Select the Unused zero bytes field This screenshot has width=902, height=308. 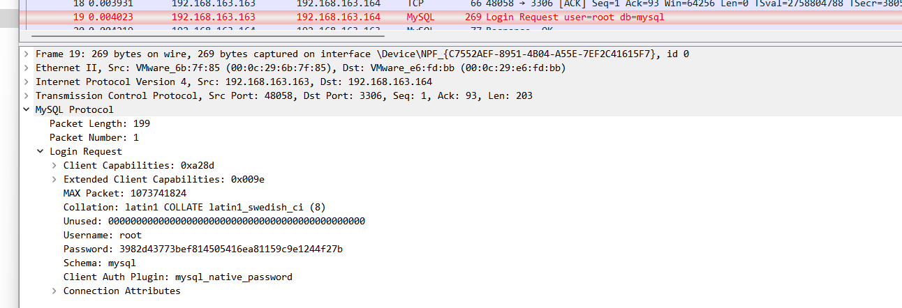[214, 222]
